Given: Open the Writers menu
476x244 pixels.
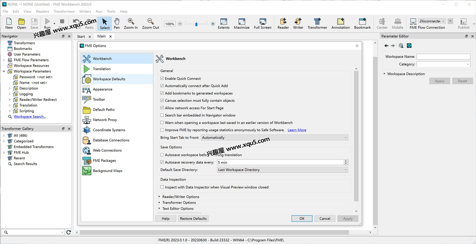Looking at the screenshot, I should [85, 11].
